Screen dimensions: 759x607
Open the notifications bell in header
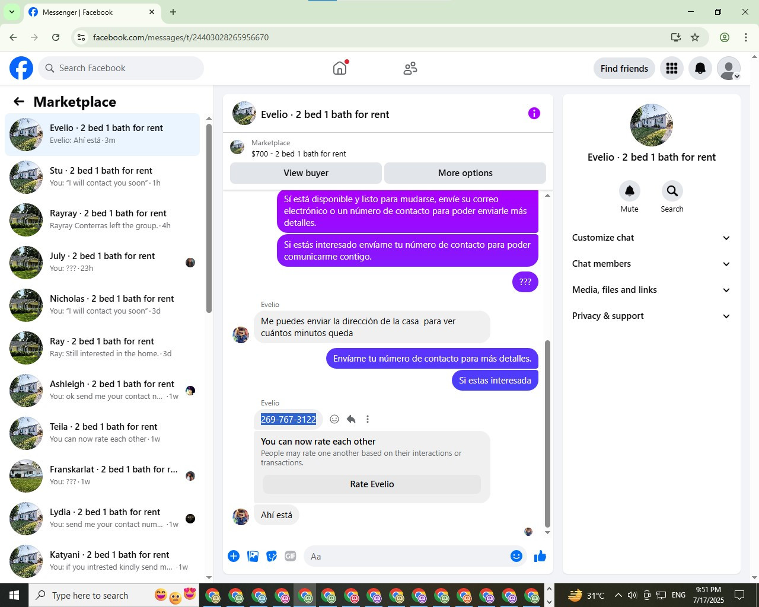click(700, 68)
